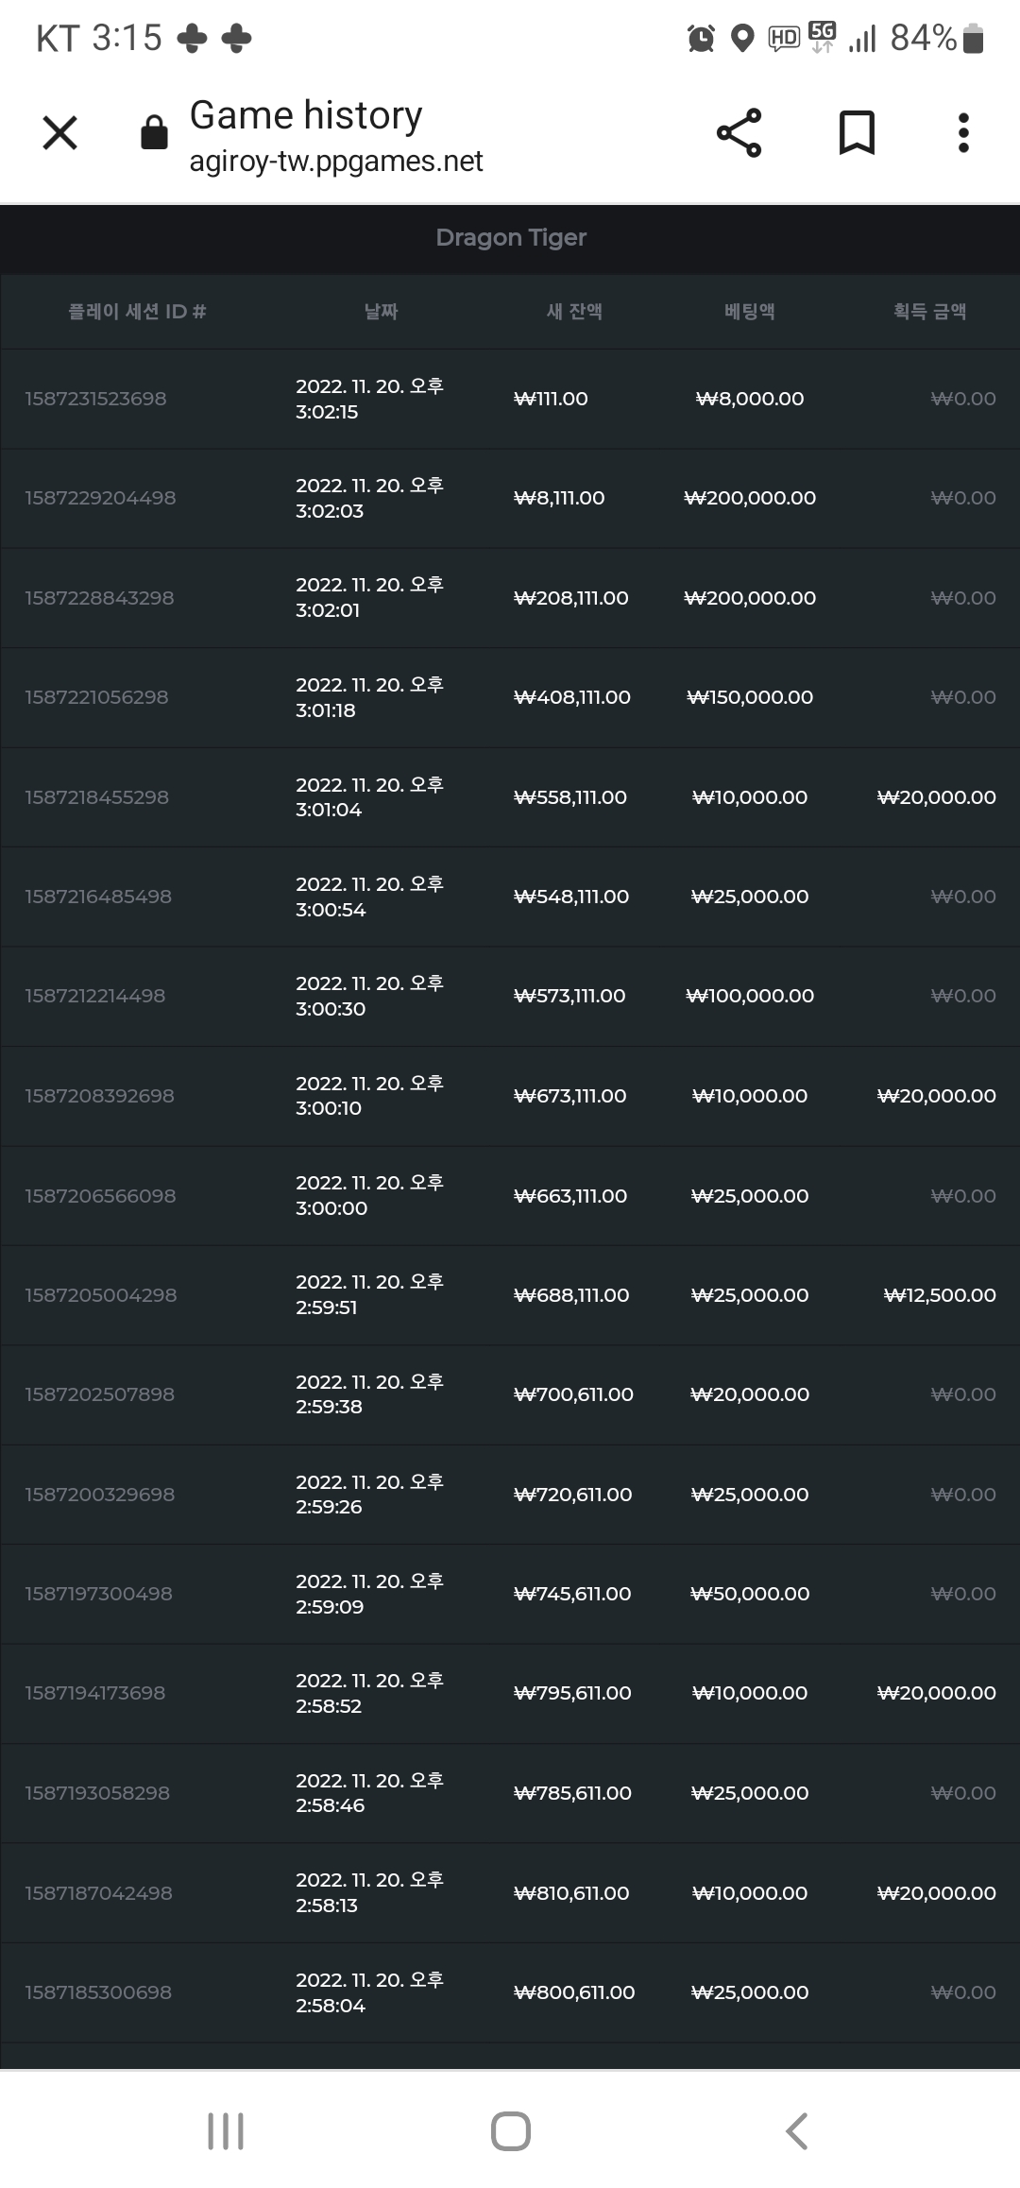
Task: Tap the alarm icon in status bar
Action: pos(701,39)
